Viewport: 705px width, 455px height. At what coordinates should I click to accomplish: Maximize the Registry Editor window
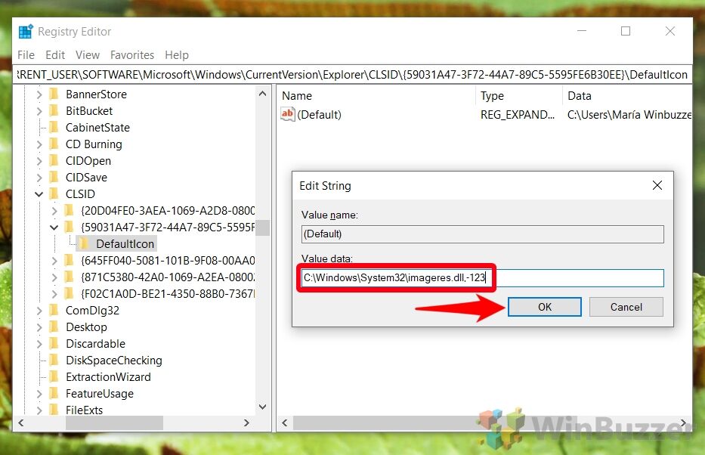(626, 31)
